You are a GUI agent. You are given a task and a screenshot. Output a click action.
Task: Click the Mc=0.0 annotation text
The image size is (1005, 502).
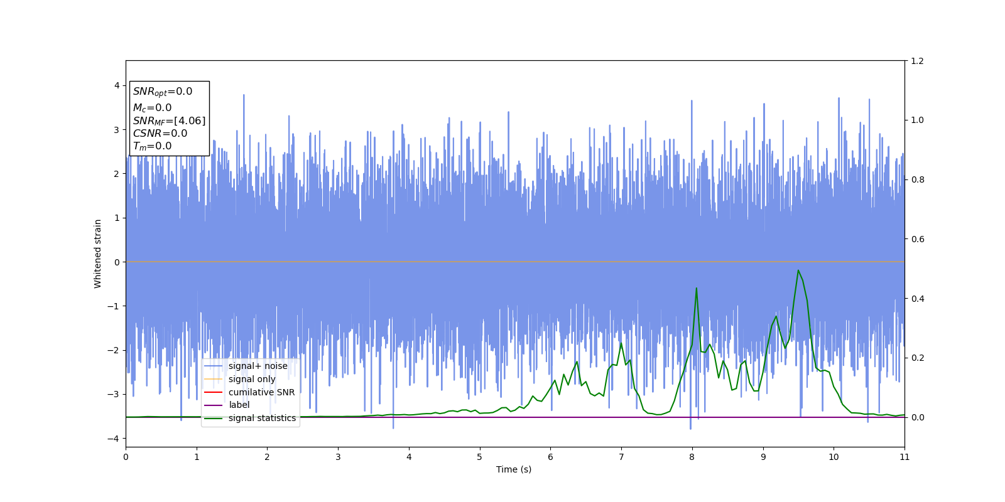coord(152,108)
